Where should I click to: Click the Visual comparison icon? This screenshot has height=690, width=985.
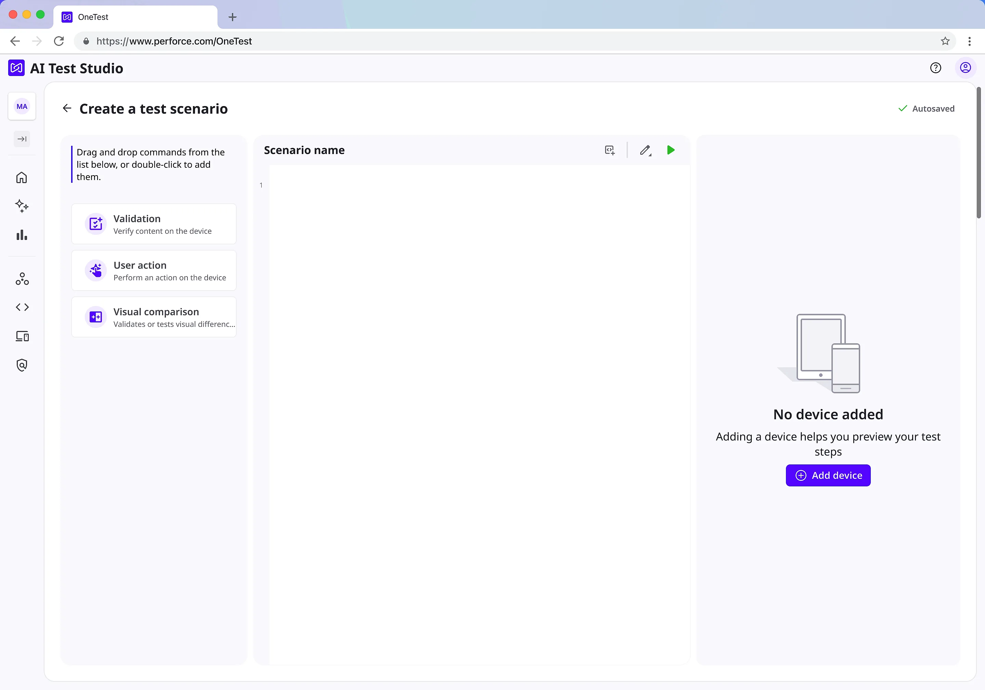pyautogui.click(x=96, y=317)
